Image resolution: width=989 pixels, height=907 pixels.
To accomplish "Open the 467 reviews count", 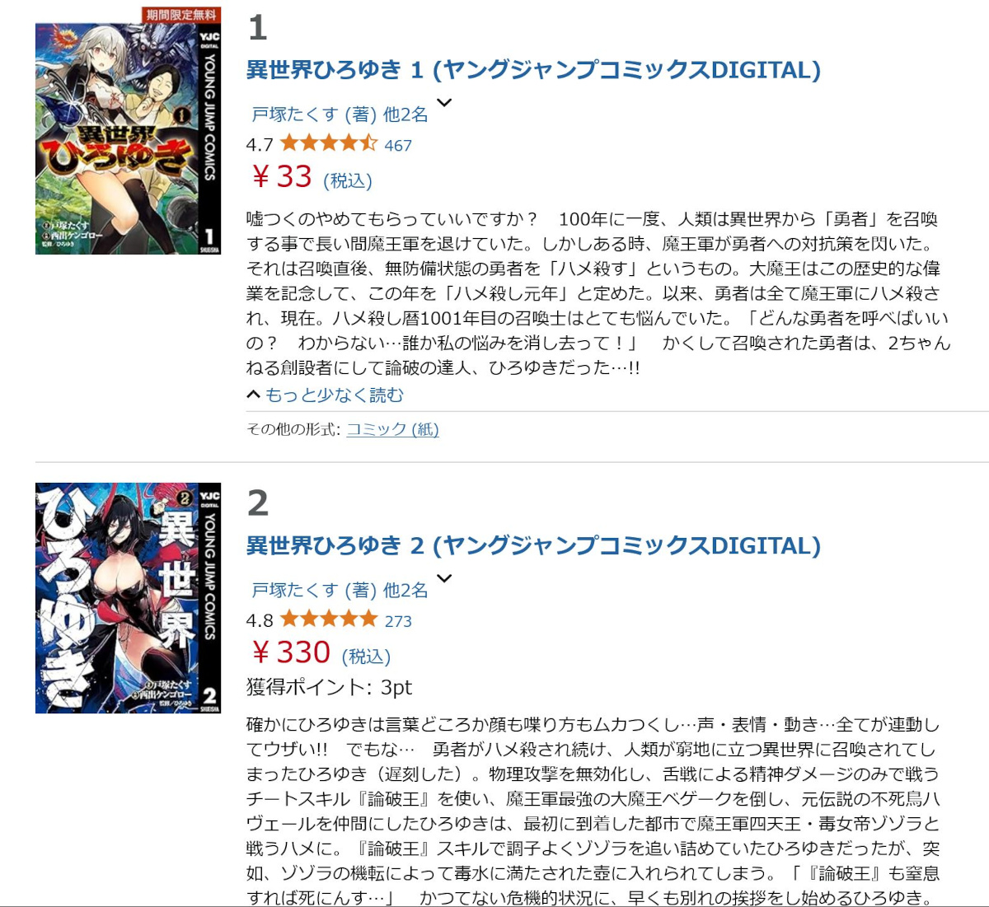I will pos(398,146).
